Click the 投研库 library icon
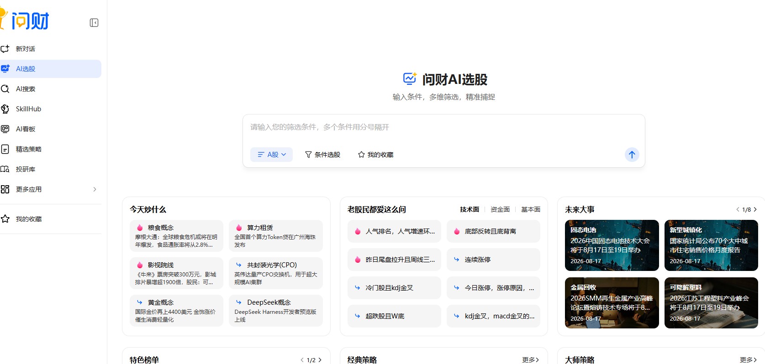The image size is (765, 364). click(5, 169)
